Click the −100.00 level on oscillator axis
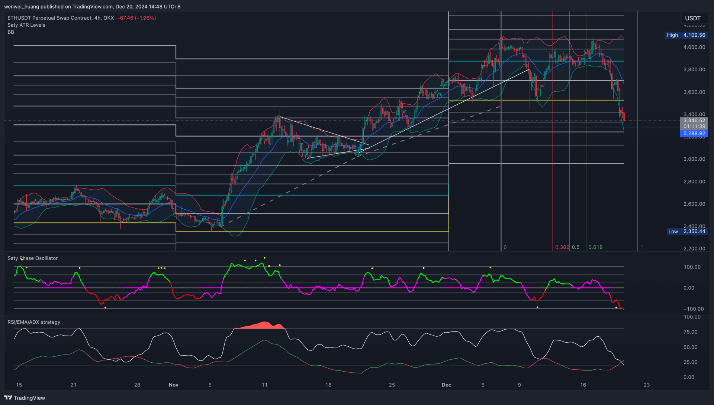 coord(693,309)
